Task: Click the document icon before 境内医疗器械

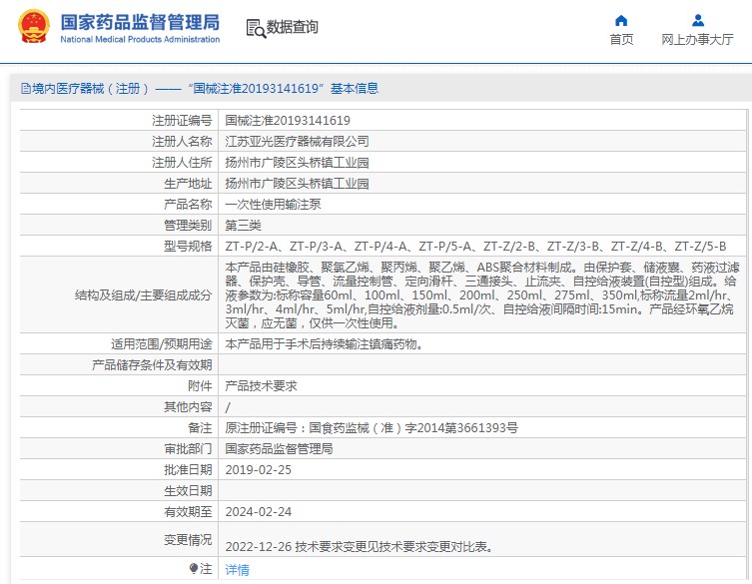Action: point(26,88)
